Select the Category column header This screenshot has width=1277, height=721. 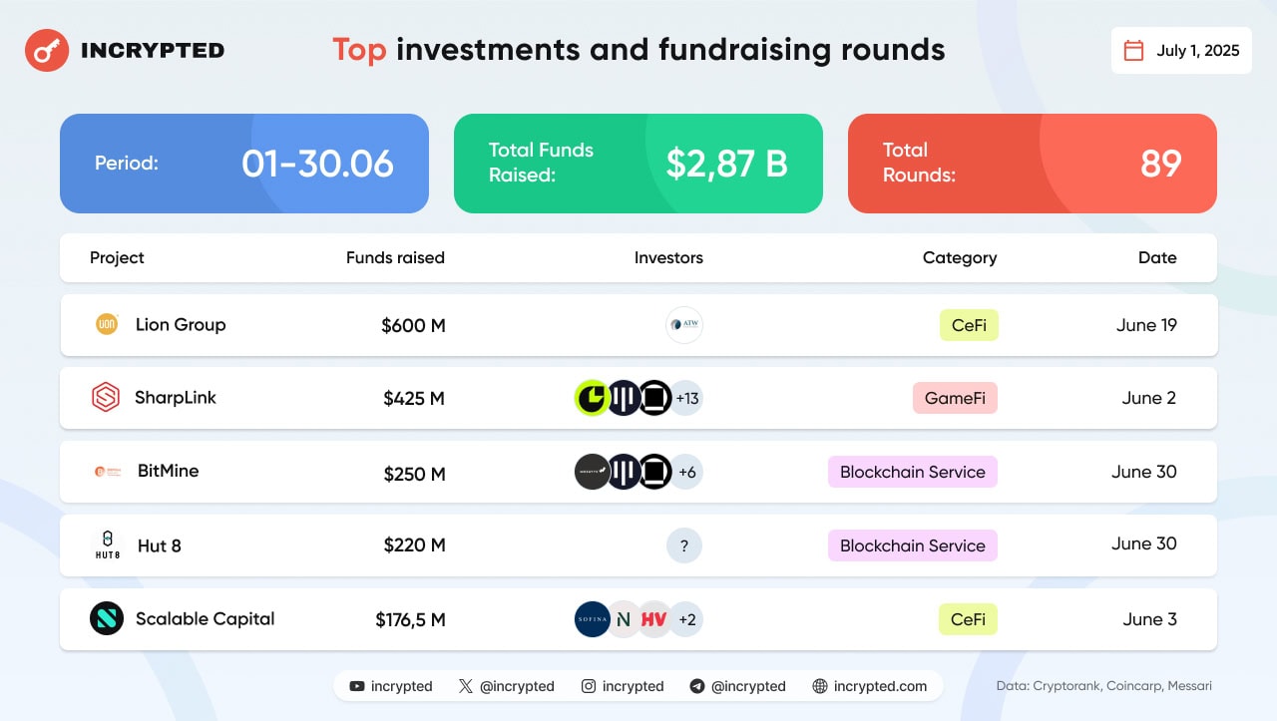(x=960, y=257)
